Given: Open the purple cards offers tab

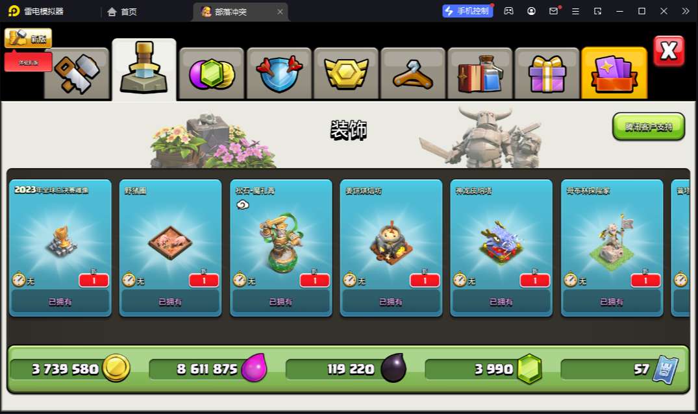Looking at the screenshot, I should click(614, 73).
